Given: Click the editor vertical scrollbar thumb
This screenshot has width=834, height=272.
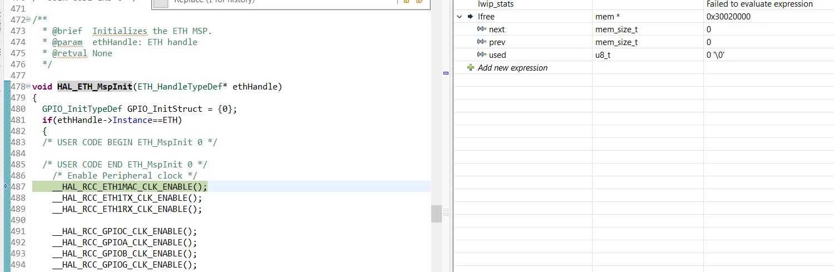Looking at the screenshot, I should point(436,214).
